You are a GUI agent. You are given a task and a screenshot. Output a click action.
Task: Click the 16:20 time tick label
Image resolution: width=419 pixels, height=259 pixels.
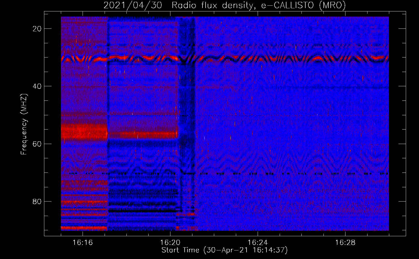(x=170, y=243)
